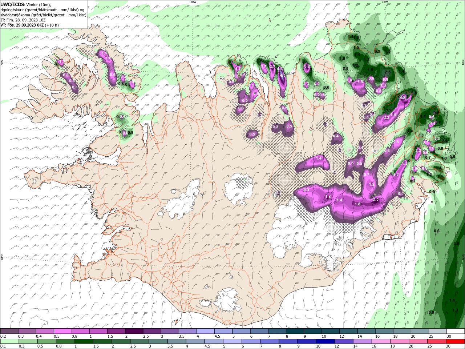Click the red 30 swatch in bottom legend row
This screenshot has height=349, width=465.
click(456, 341)
